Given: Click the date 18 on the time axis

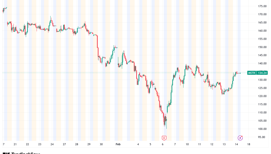Looking at the screenshot, I should point(248,144).
